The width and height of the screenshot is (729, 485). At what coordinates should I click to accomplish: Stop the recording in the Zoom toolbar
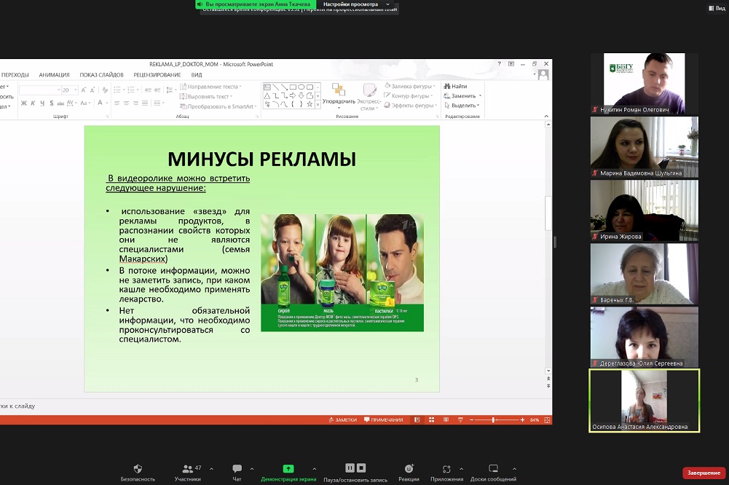(x=362, y=468)
